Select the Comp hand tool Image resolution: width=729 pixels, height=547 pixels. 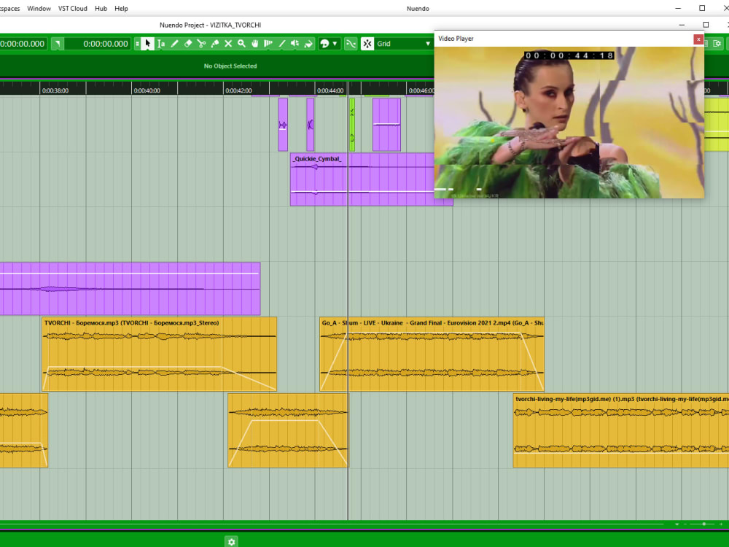click(x=254, y=44)
